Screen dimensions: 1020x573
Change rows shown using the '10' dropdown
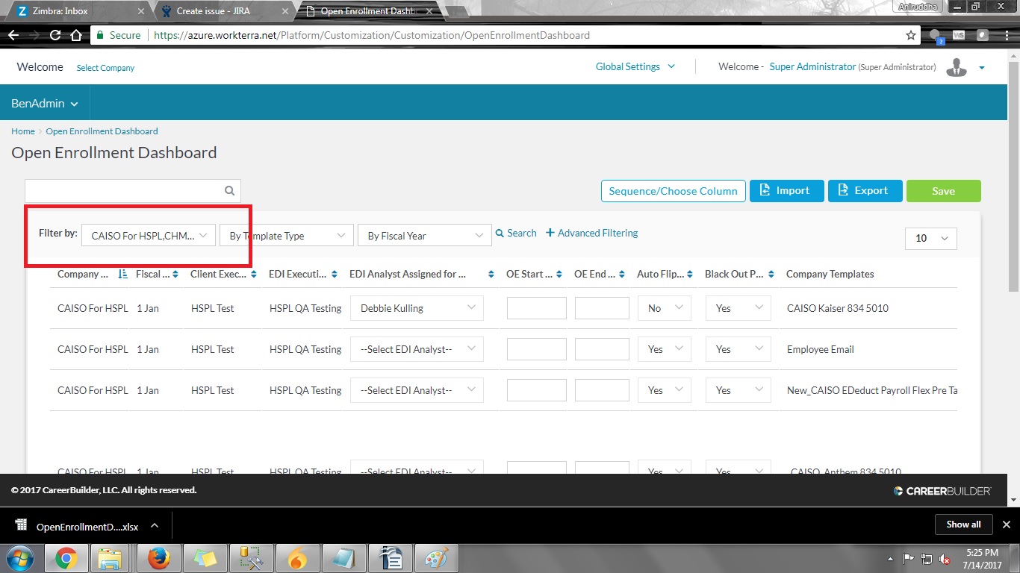[930, 238]
